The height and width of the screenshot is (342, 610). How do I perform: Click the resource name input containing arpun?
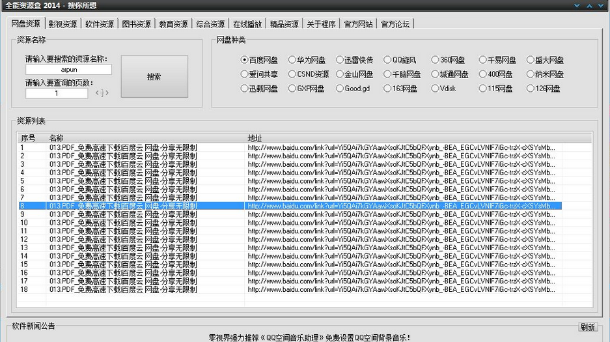coord(69,70)
